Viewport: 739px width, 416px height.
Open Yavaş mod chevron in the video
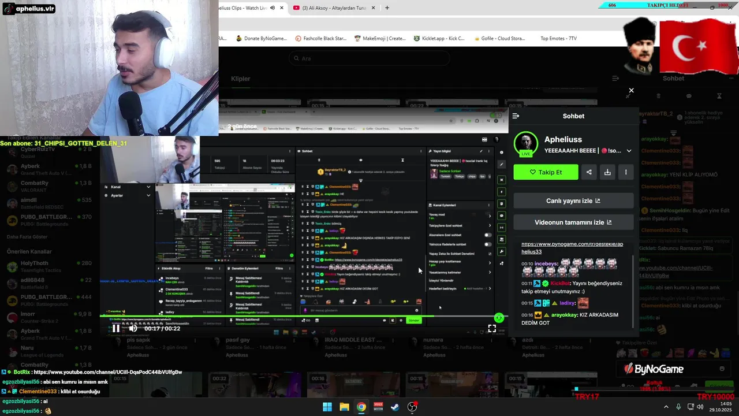click(490, 216)
